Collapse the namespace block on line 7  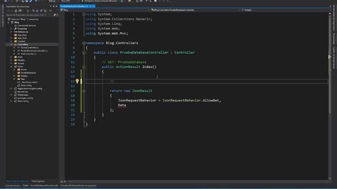tap(84, 43)
